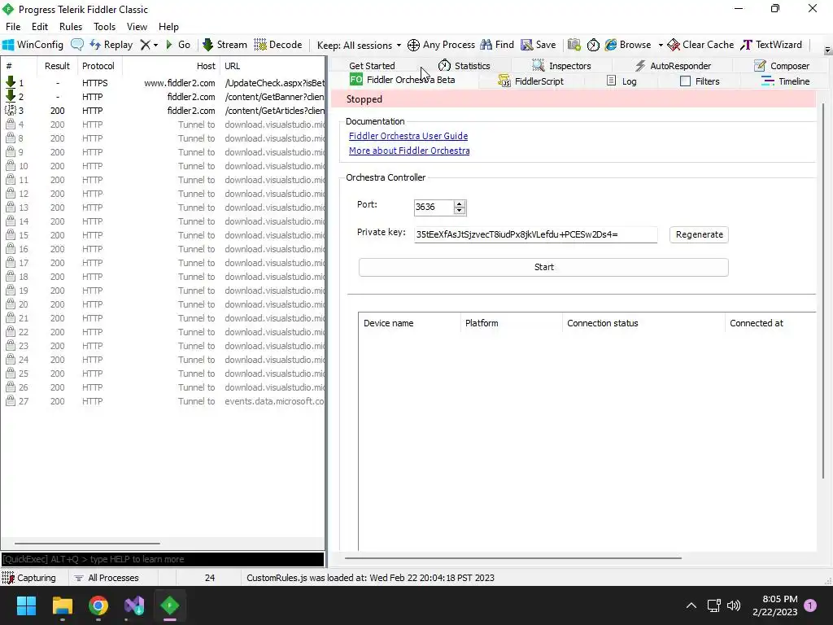Open the Edit menu
This screenshot has height=625, width=833.
[x=40, y=27]
